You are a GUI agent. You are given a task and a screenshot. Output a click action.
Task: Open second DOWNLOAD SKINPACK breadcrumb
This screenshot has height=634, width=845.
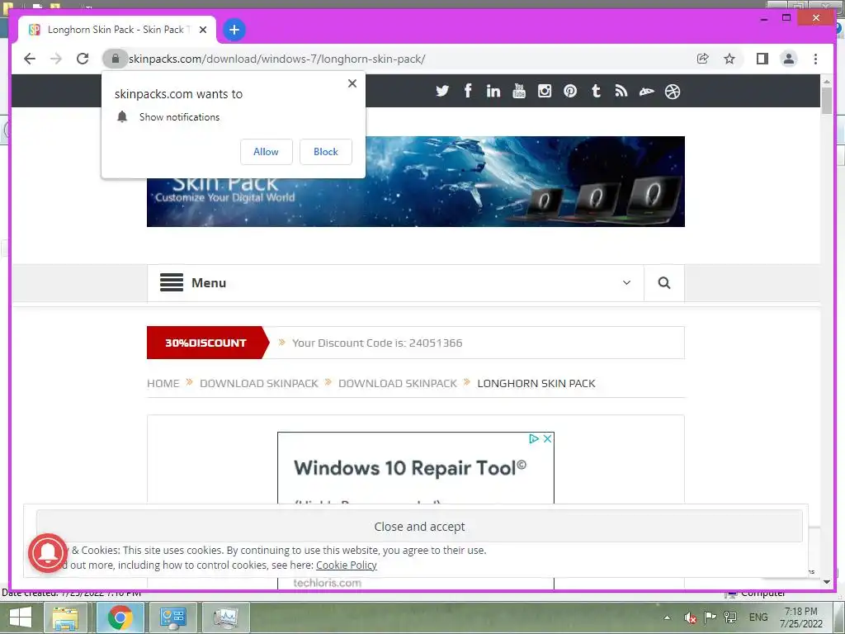coord(398,383)
